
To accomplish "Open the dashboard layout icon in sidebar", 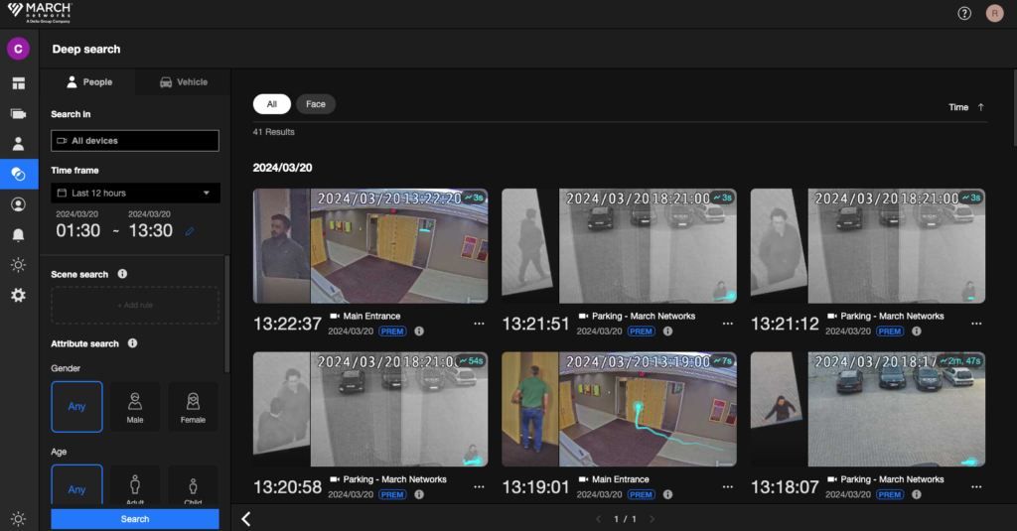I will point(18,83).
